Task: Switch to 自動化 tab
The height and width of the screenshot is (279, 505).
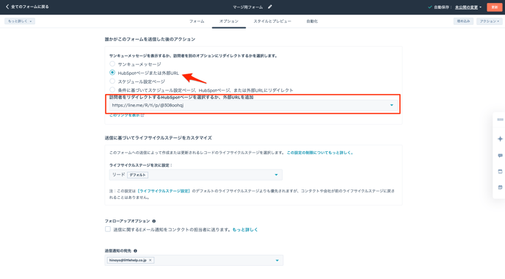Action: point(312,21)
